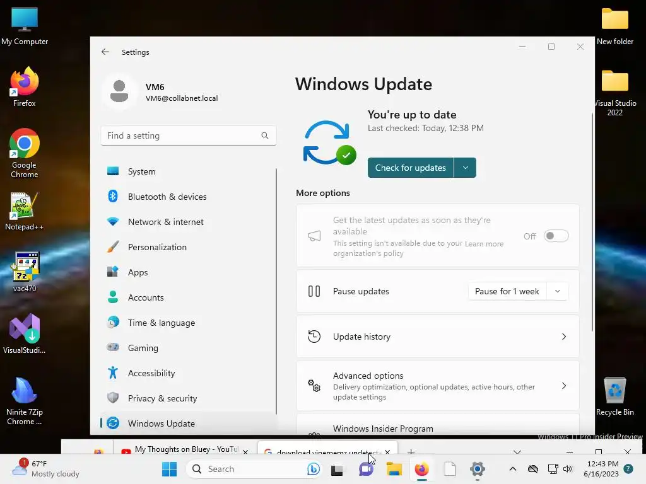Open the weather widget 67°F Mostly cloudy

[x=46, y=469]
